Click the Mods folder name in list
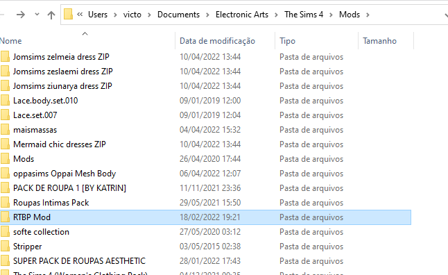448x275 pixels. (24, 159)
